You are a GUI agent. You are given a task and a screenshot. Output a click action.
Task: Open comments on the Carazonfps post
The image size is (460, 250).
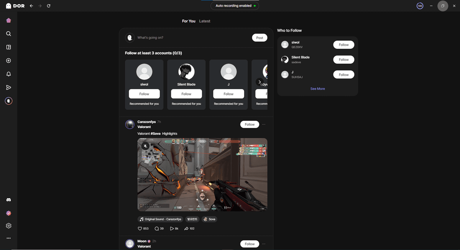coord(157,228)
